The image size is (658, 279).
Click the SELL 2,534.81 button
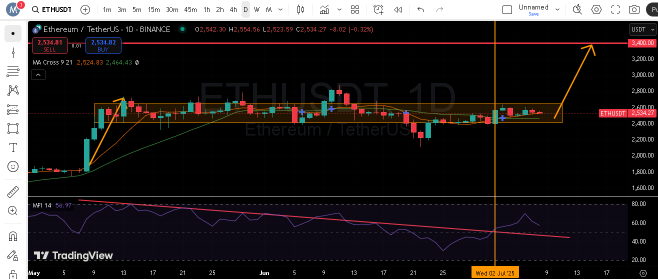click(x=49, y=45)
